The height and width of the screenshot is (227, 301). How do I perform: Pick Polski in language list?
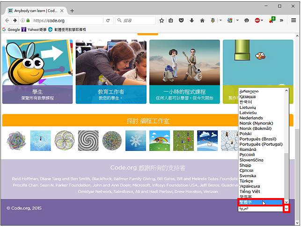click(x=261, y=134)
